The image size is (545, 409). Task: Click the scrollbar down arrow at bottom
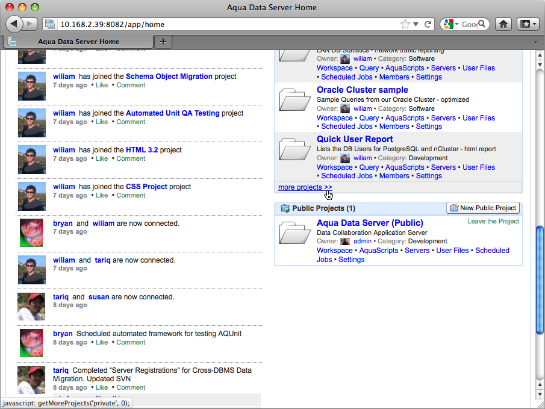coord(540,394)
